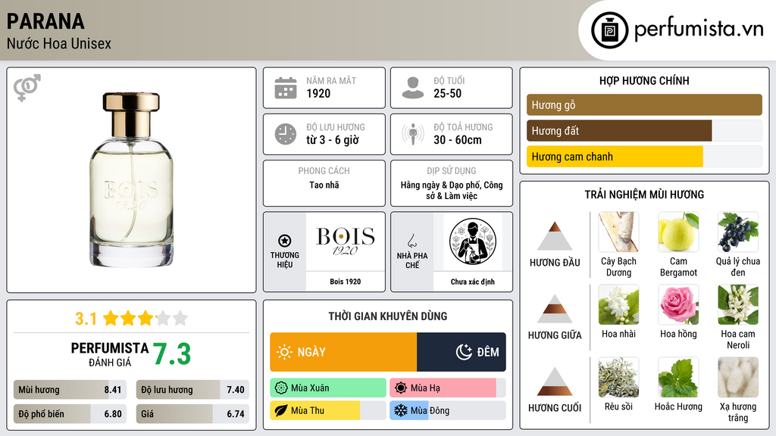The height and width of the screenshot is (436, 776).
Task: Click the Hằng ngày & Dạo phố occasion text
Action: pos(452,190)
